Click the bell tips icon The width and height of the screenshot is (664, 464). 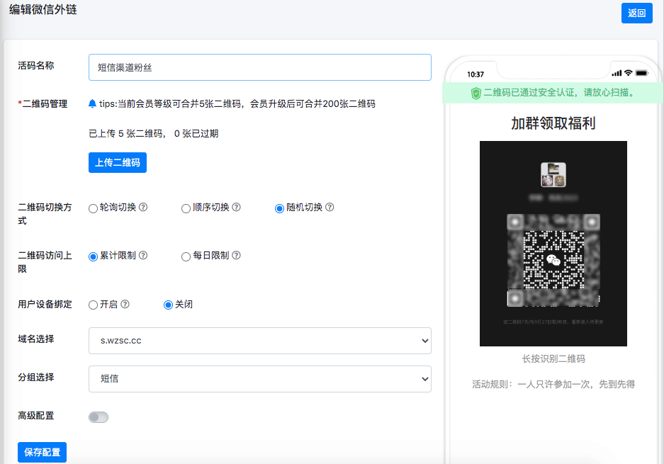(92, 104)
